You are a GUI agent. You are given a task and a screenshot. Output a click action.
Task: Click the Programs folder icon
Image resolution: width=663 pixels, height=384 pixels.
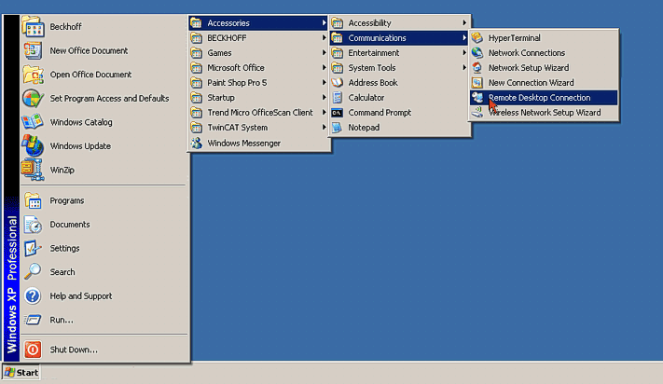pos(33,200)
